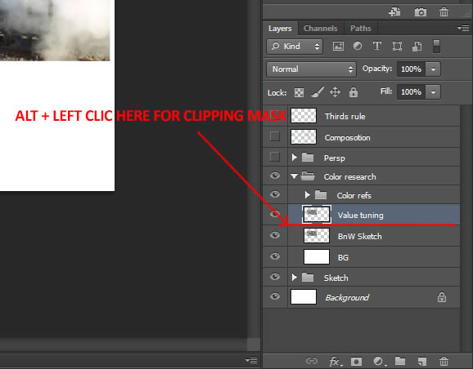Open the Normal blend mode dropdown

coord(311,69)
